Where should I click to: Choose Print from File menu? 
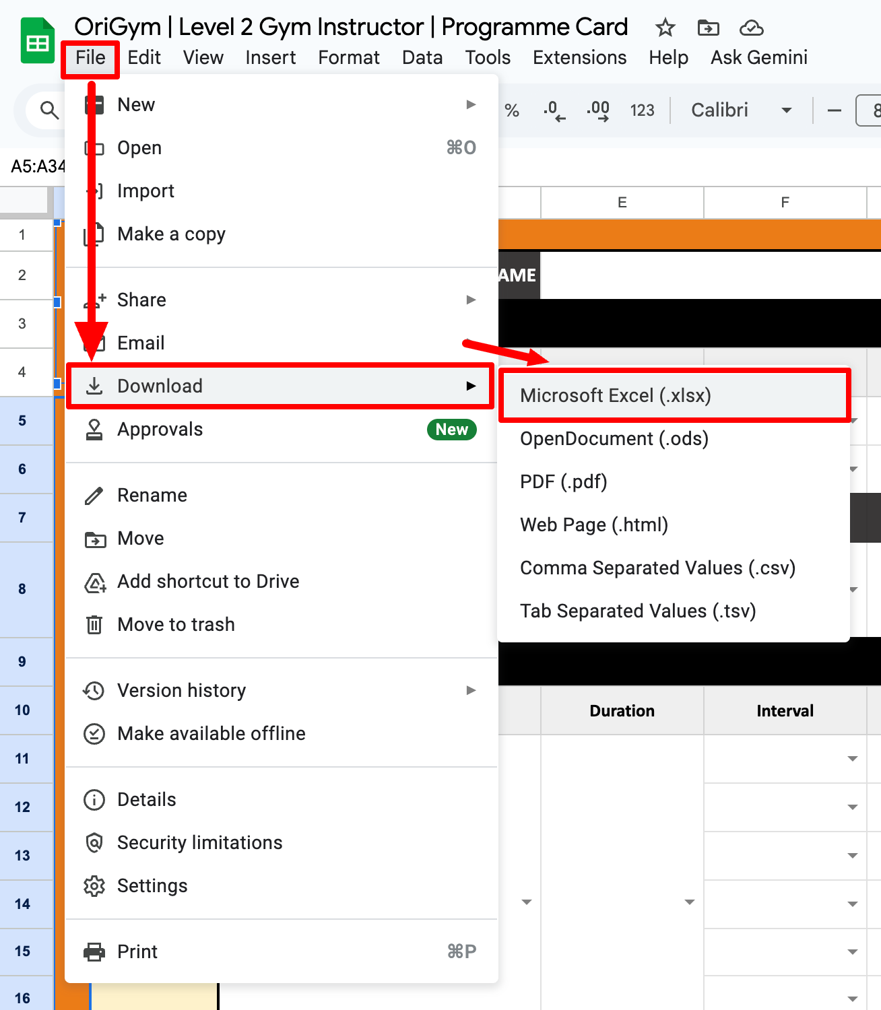(282, 951)
